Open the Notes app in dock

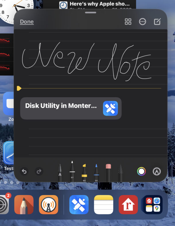[104, 205]
